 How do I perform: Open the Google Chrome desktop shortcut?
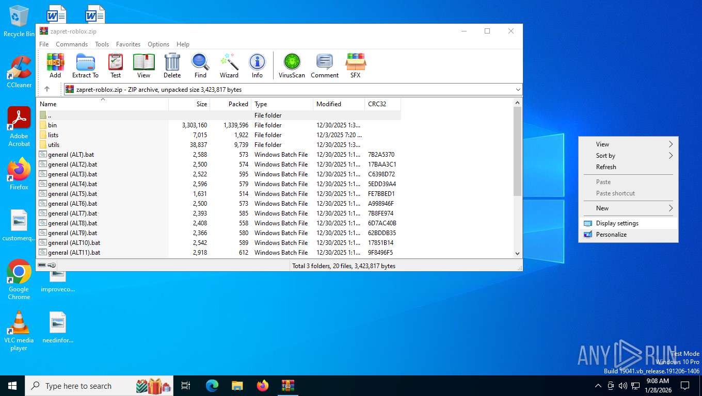pyautogui.click(x=19, y=279)
